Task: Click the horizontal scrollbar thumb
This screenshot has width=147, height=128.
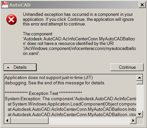Action: coord(29,121)
